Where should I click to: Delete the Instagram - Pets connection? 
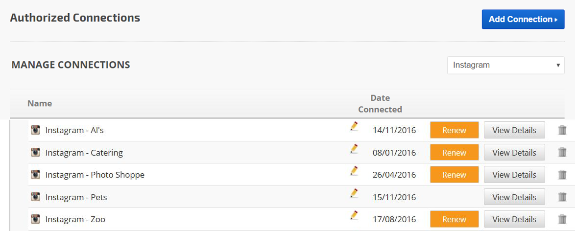(x=562, y=197)
